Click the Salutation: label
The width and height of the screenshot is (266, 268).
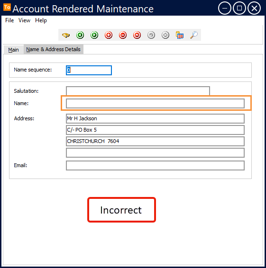(x=26, y=91)
